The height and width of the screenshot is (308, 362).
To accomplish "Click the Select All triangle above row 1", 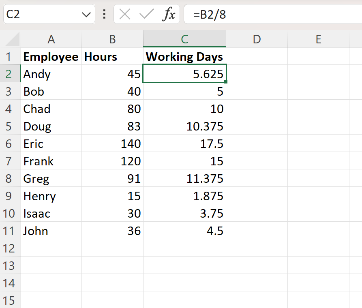I will point(12,39).
